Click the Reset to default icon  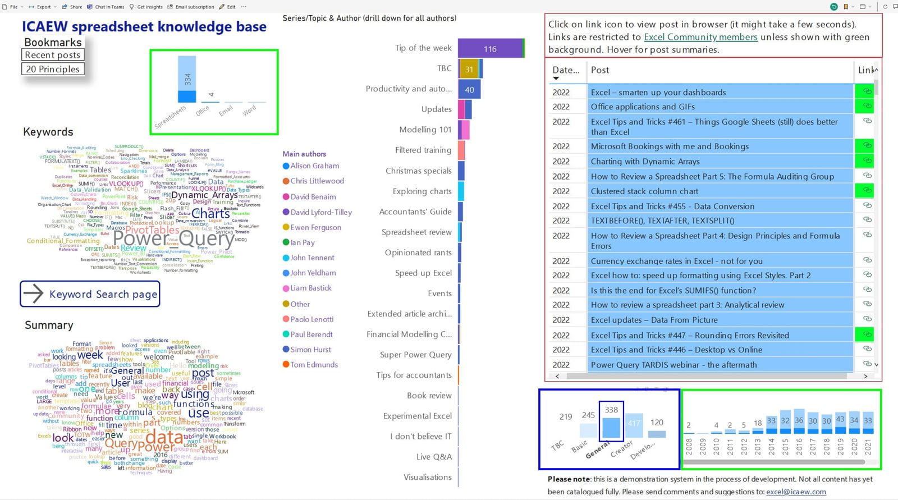coord(834,7)
